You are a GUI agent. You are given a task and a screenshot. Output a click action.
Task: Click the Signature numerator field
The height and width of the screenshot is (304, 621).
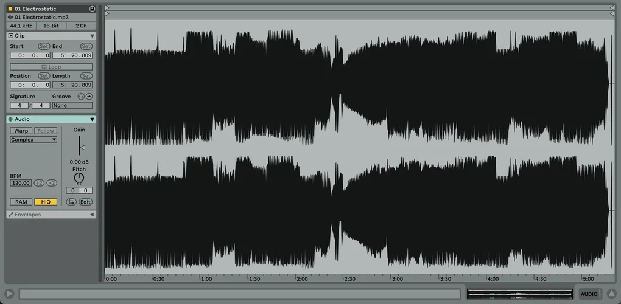[19, 106]
